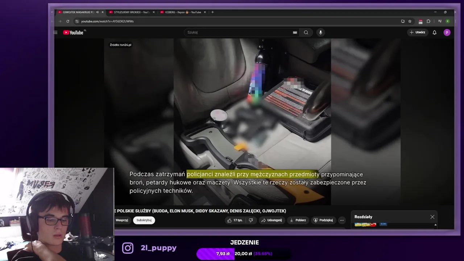Click the JEDZENIE donation goal progress bar
Viewport: 464px width, 261px height.
244,254
